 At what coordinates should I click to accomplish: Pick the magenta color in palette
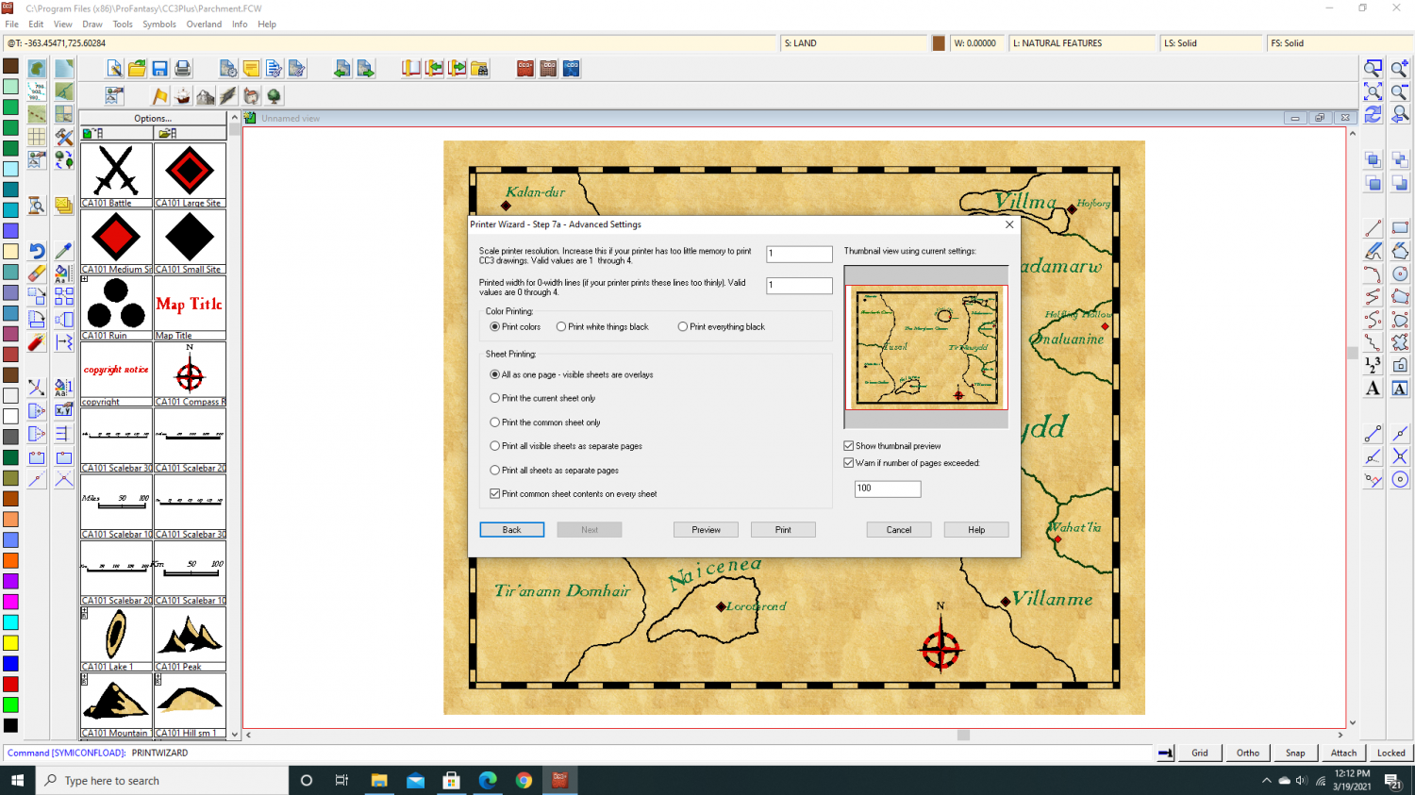[x=10, y=602]
